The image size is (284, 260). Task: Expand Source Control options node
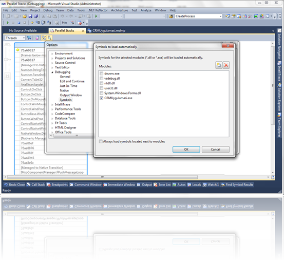(x=52, y=63)
